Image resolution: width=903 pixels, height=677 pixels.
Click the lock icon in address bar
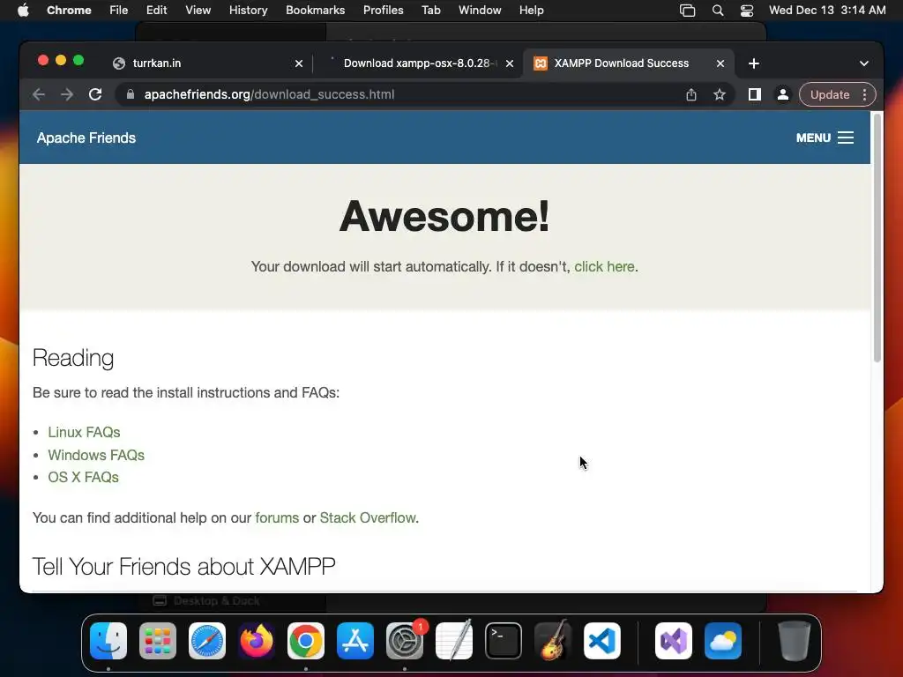[x=131, y=94]
